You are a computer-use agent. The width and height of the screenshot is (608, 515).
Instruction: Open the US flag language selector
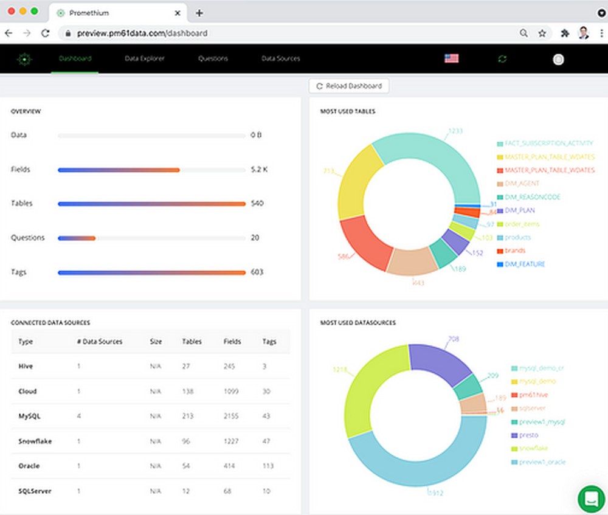click(451, 58)
